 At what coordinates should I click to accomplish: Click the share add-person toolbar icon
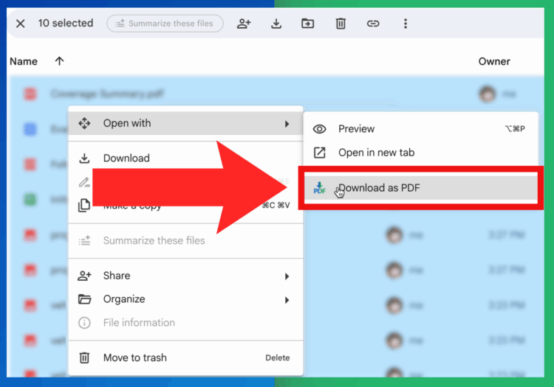pos(244,24)
